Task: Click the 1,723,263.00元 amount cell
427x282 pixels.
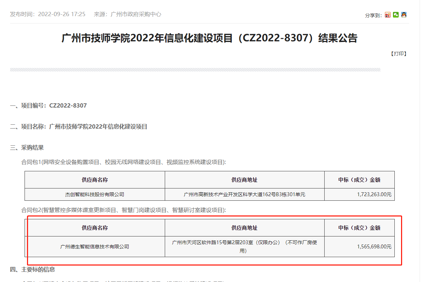Action: click(x=374, y=194)
